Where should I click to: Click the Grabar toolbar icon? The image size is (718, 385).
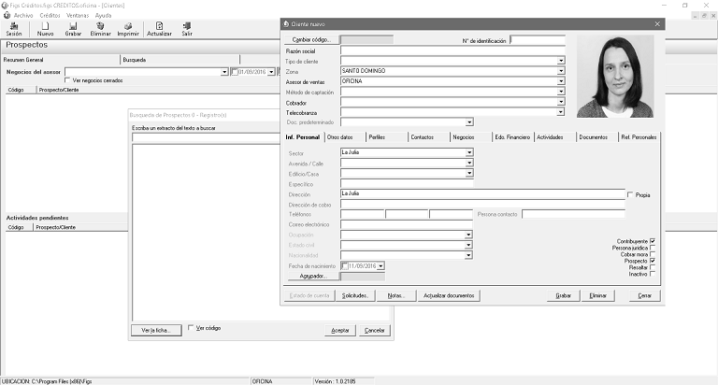point(73,27)
